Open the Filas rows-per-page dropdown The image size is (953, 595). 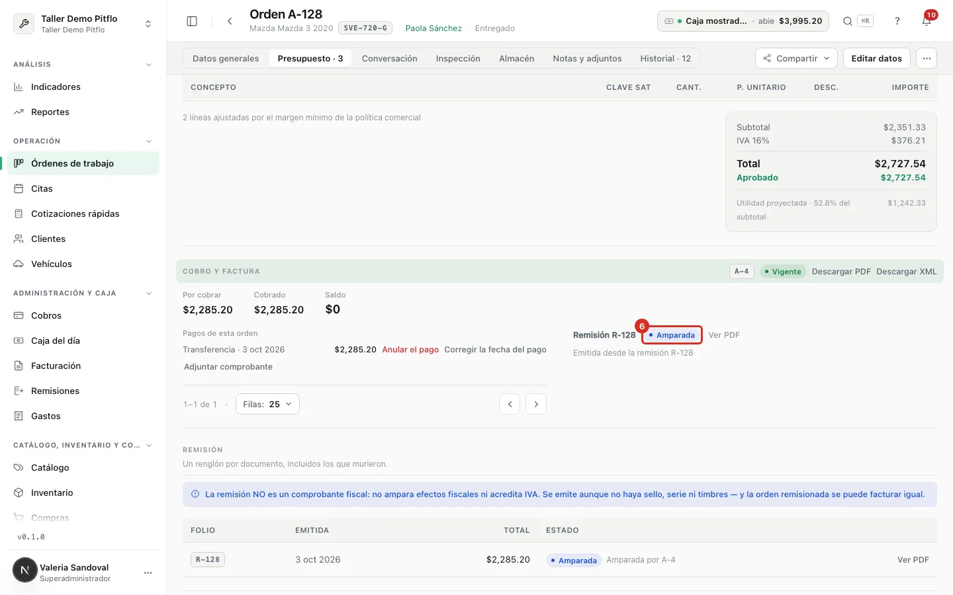267,404
